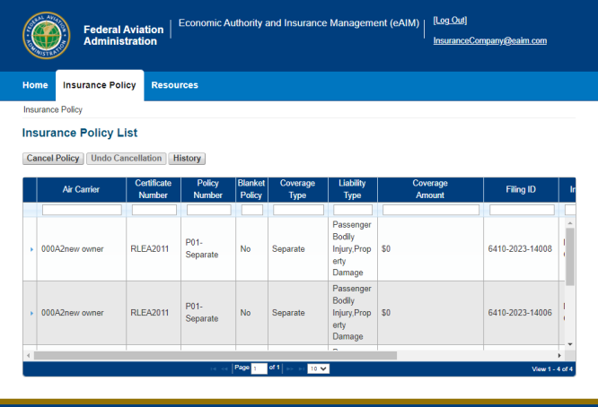Click horizontal scrollbar right arrow
Viewport: 598px width, 407px height.
click(559, 356)
